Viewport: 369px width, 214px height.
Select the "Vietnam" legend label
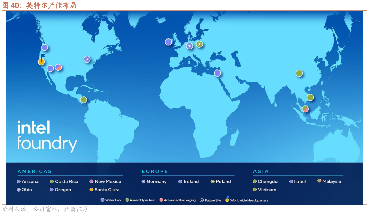(x=267, y=190)
